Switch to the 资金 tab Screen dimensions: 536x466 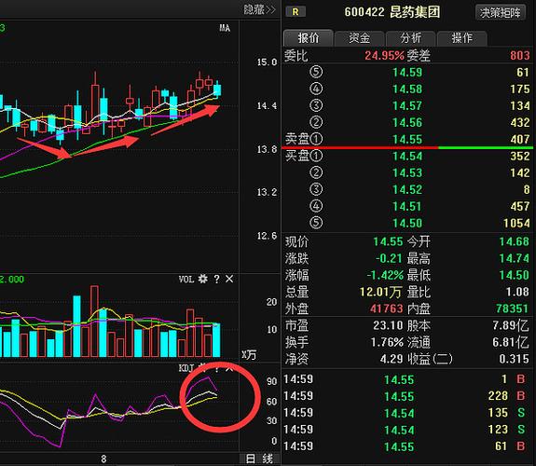point(359,38)
